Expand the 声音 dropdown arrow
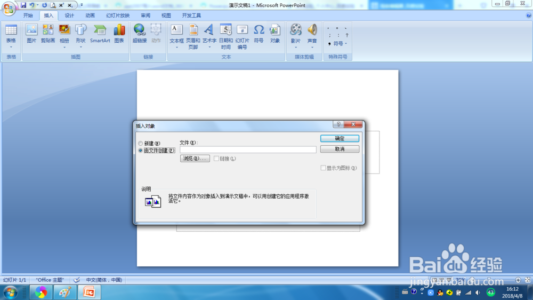 (312, 48)
